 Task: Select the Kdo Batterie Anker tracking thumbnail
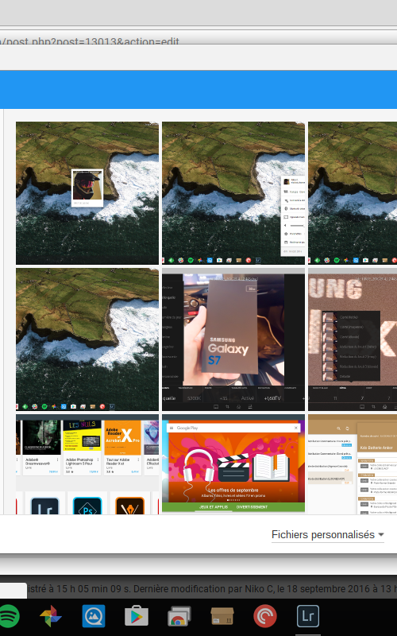click(x=353, y=464)
